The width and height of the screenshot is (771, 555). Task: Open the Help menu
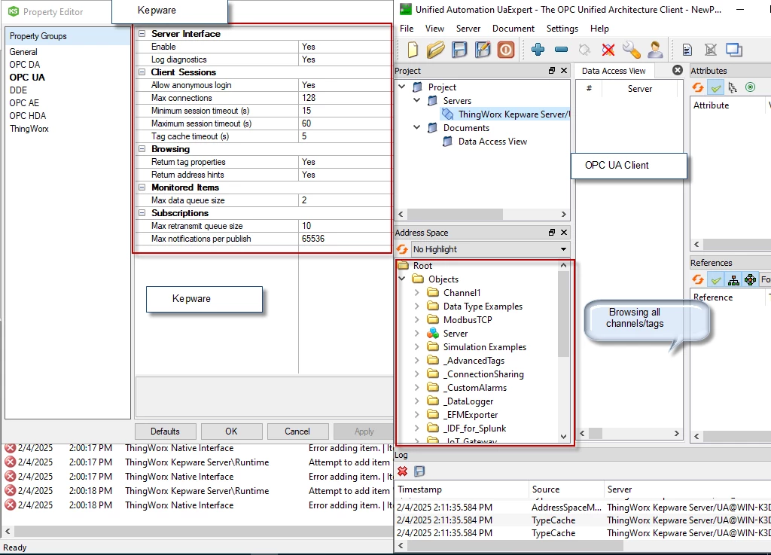point(599,29)
